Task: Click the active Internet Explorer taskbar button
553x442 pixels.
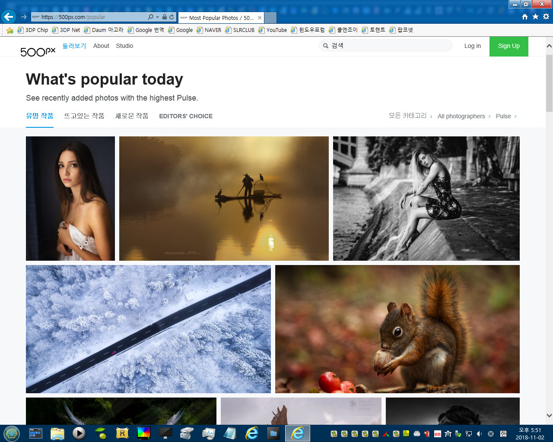Action: [298, 433]
